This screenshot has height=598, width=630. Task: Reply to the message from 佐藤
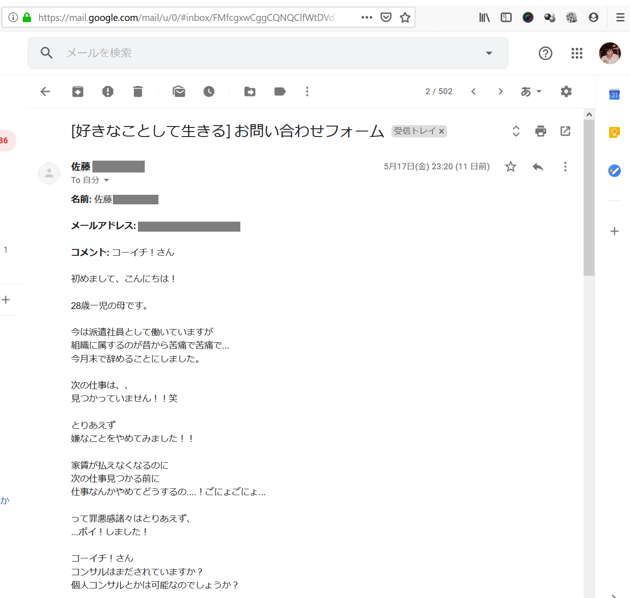538,167
